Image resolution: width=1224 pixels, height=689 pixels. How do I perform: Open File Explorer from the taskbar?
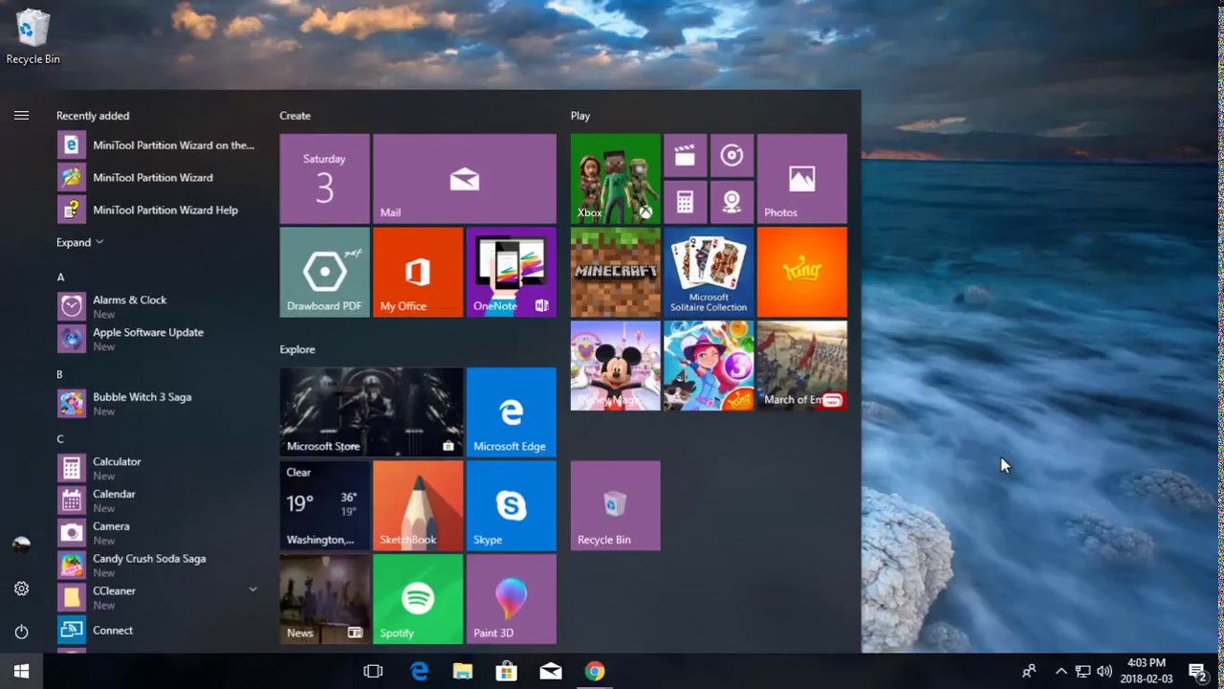[463, 672]
